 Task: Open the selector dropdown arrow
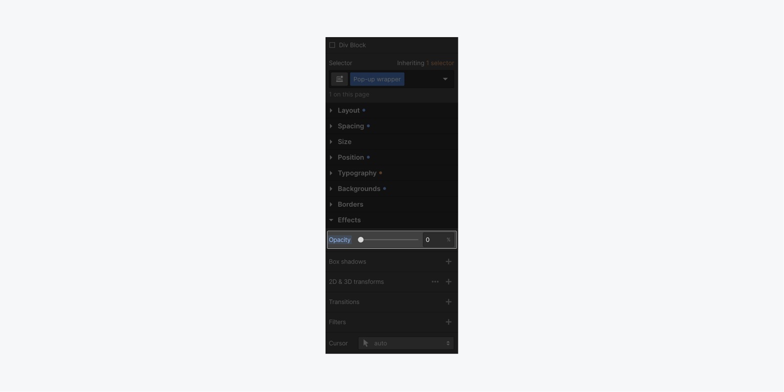tap(445, 79)
